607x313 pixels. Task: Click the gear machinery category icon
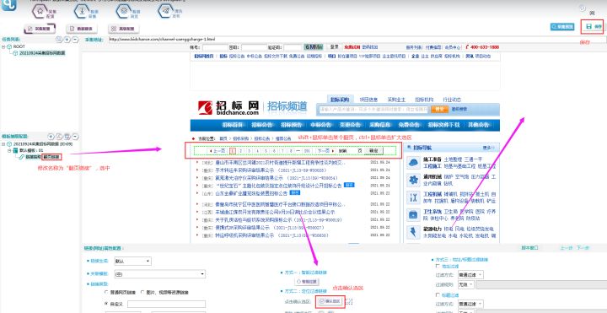point(413,180)
